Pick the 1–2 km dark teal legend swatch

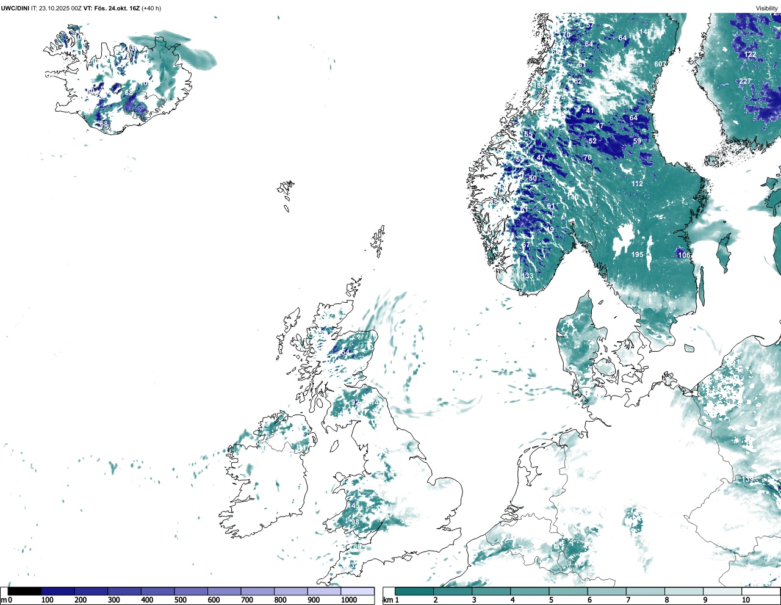pos(414,591)
